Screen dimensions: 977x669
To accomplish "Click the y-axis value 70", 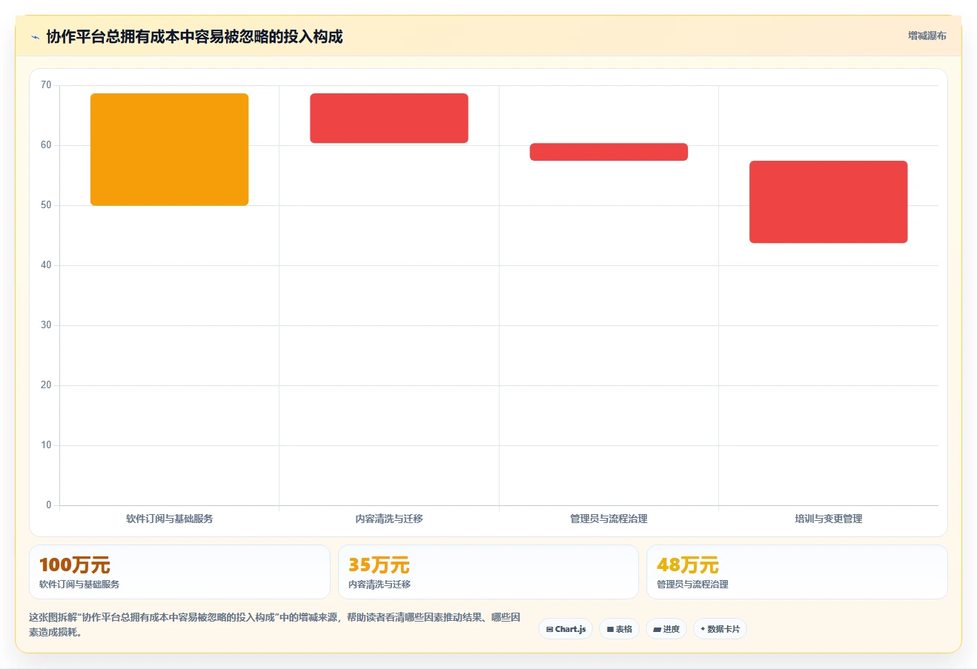I will pos(46,85).
